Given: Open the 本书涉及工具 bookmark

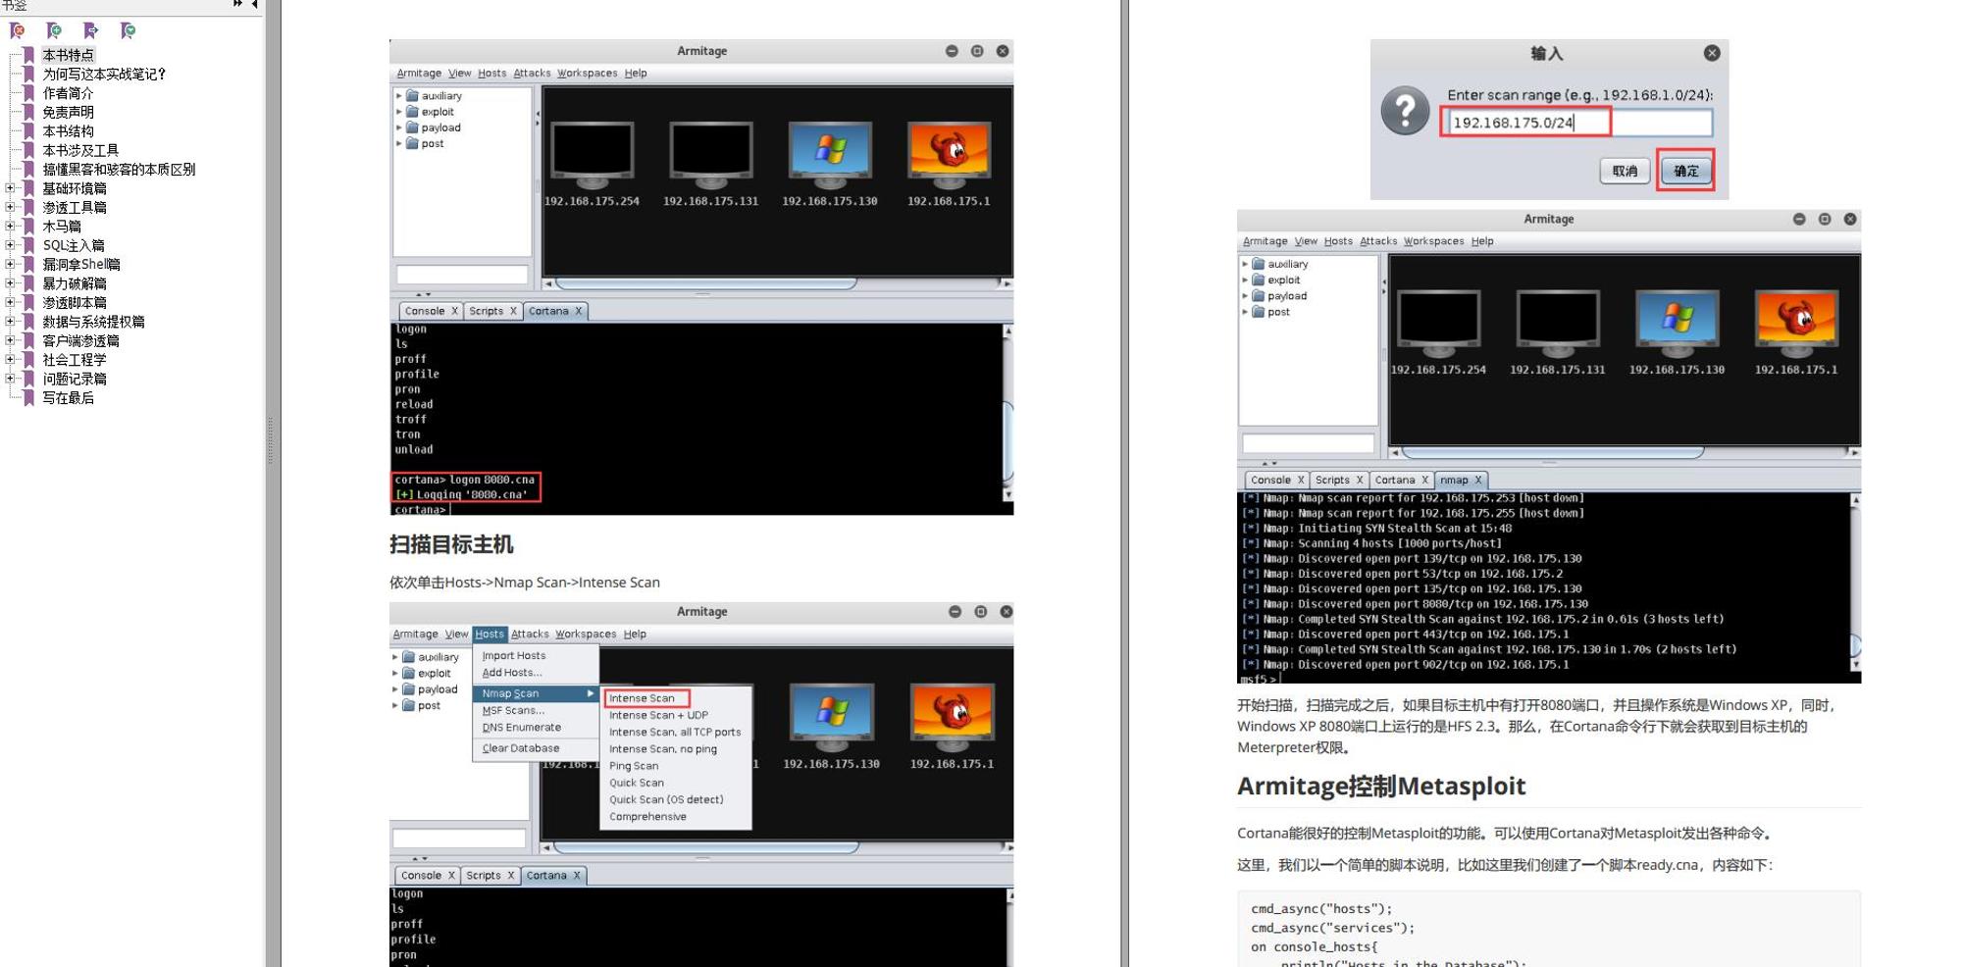Looking at the screenshot, I should pyautogui.click(x=80, y=150).
